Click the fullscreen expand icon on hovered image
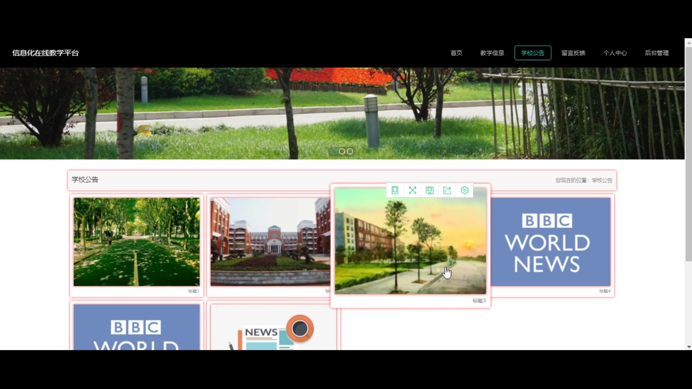692x389 pixels. click(x=412, y=190)
